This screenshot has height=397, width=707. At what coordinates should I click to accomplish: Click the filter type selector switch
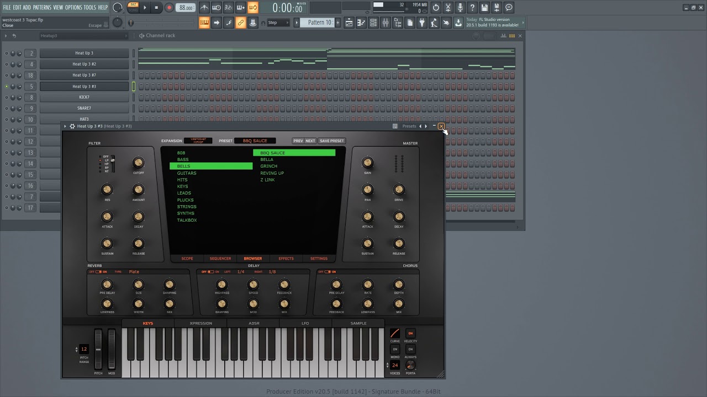(112, 164)
